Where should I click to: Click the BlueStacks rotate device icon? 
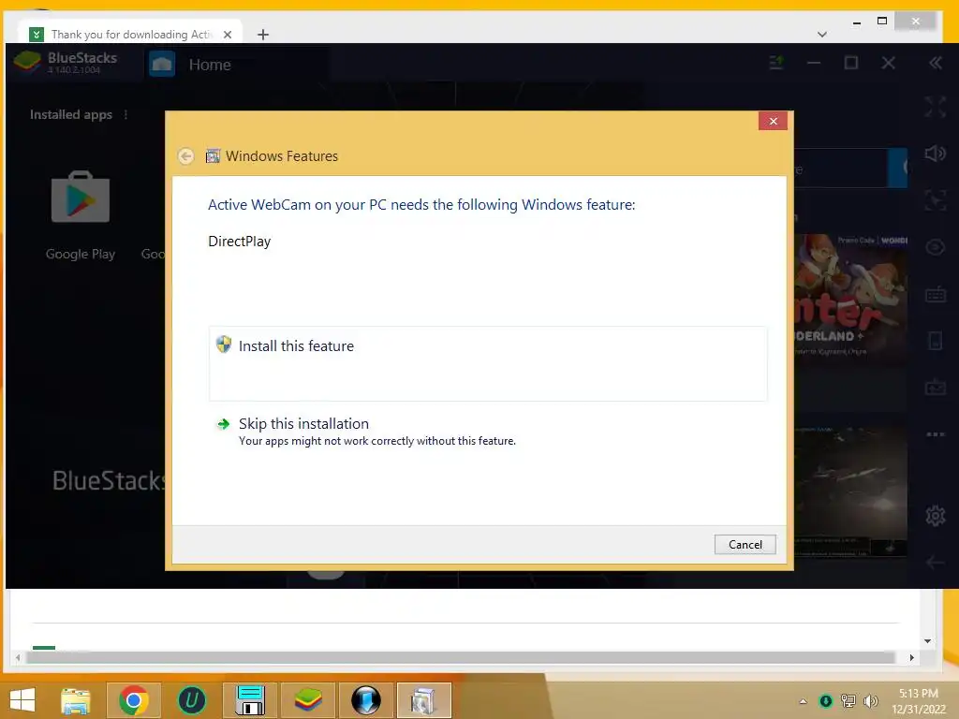[936, 341]
